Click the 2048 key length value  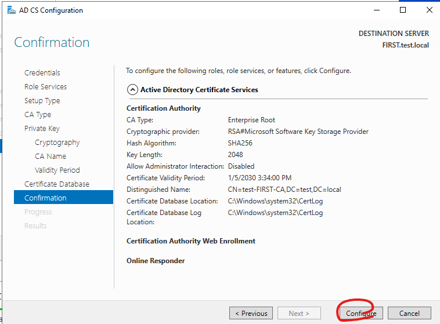tap(236, 155)
